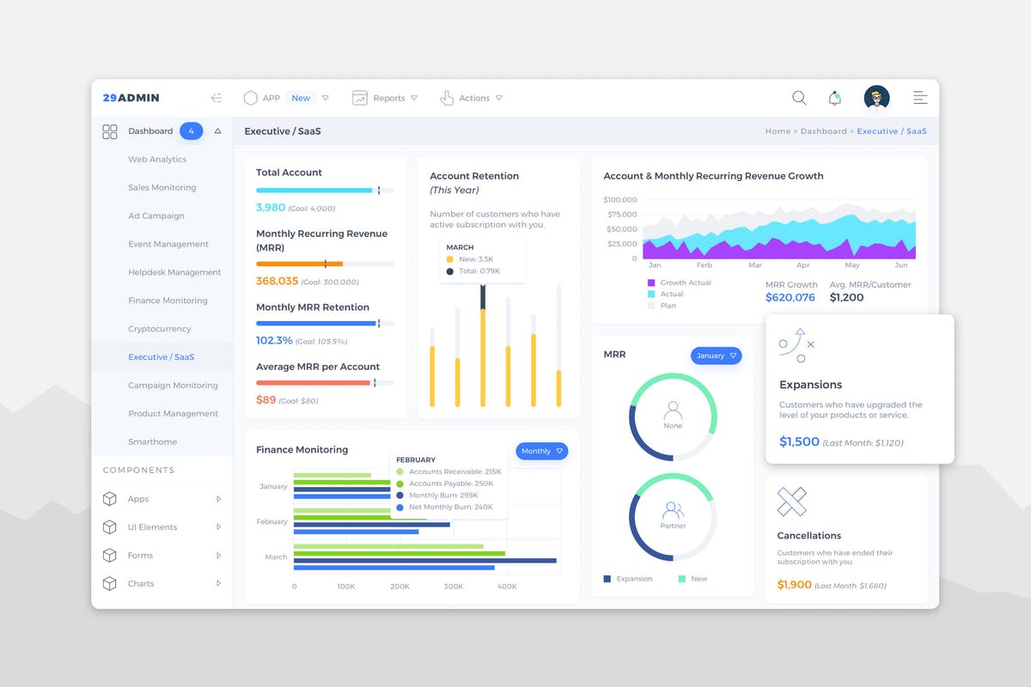The width and height of the screenshot is (1031, 687).
Task: Expand the Apps components section
Action: click(x=140, y=499)
